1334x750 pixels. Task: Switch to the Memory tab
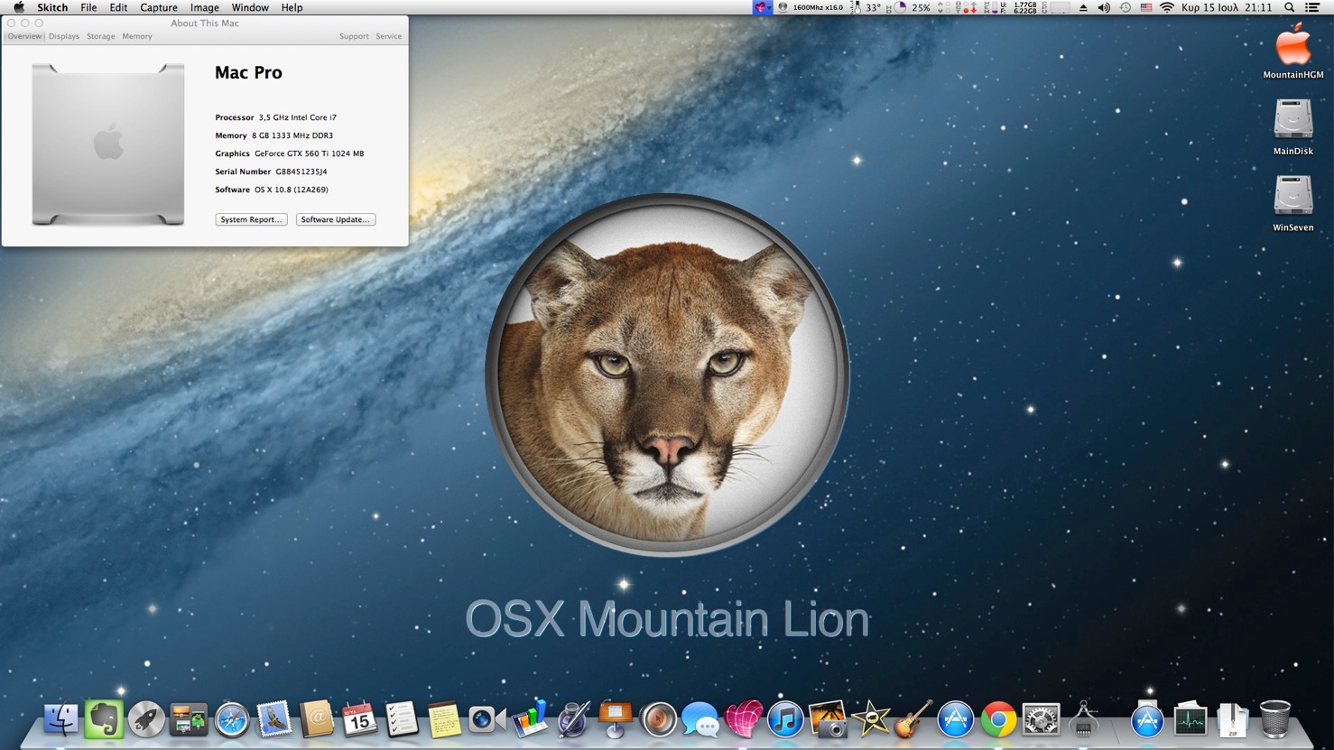pyautogui.click(x=137, y=36)
